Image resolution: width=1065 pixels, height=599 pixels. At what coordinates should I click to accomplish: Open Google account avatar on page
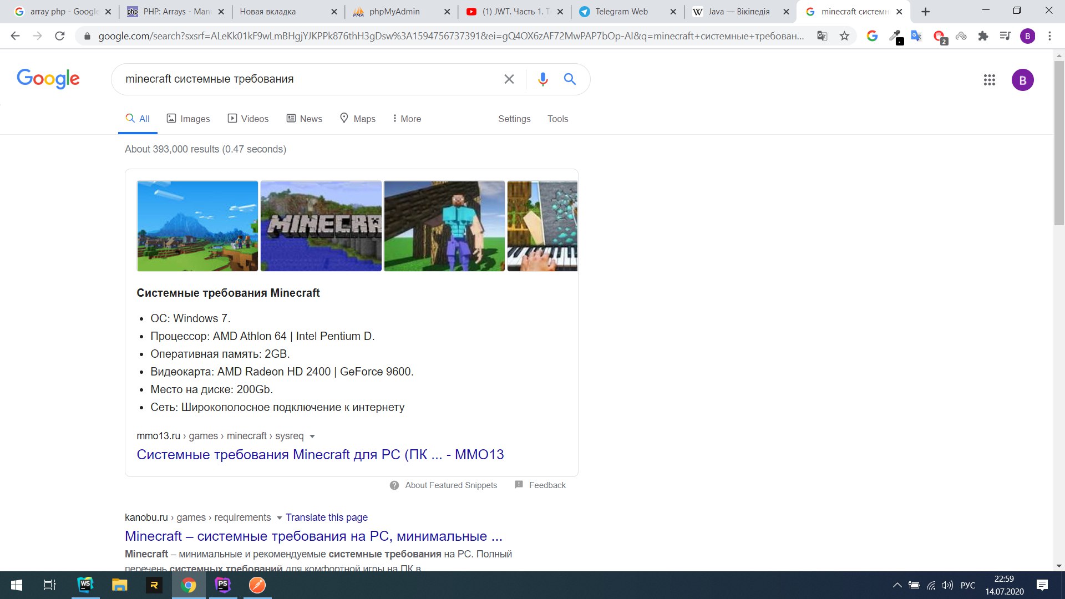click(1022, 80)
